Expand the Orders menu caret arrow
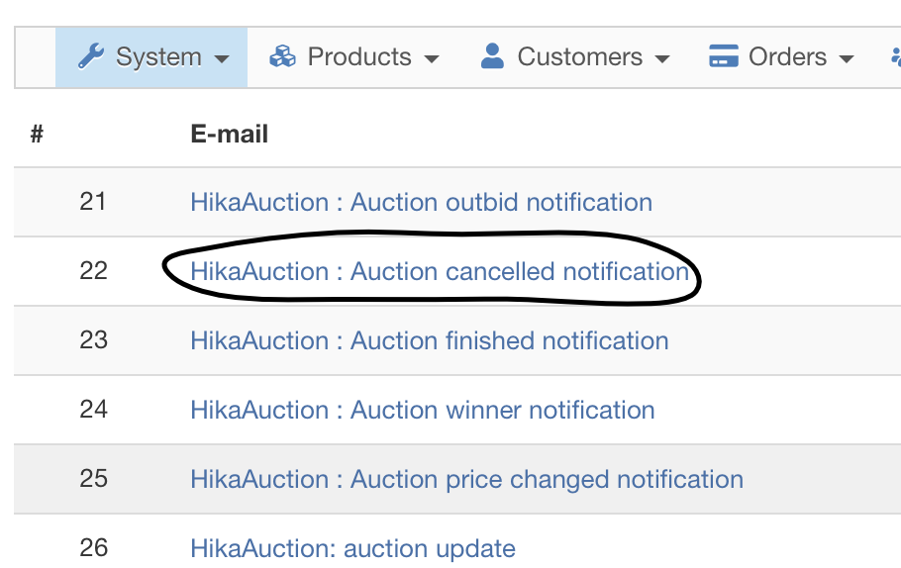This screenshot has height=568, width=901. tap(847, 59)
